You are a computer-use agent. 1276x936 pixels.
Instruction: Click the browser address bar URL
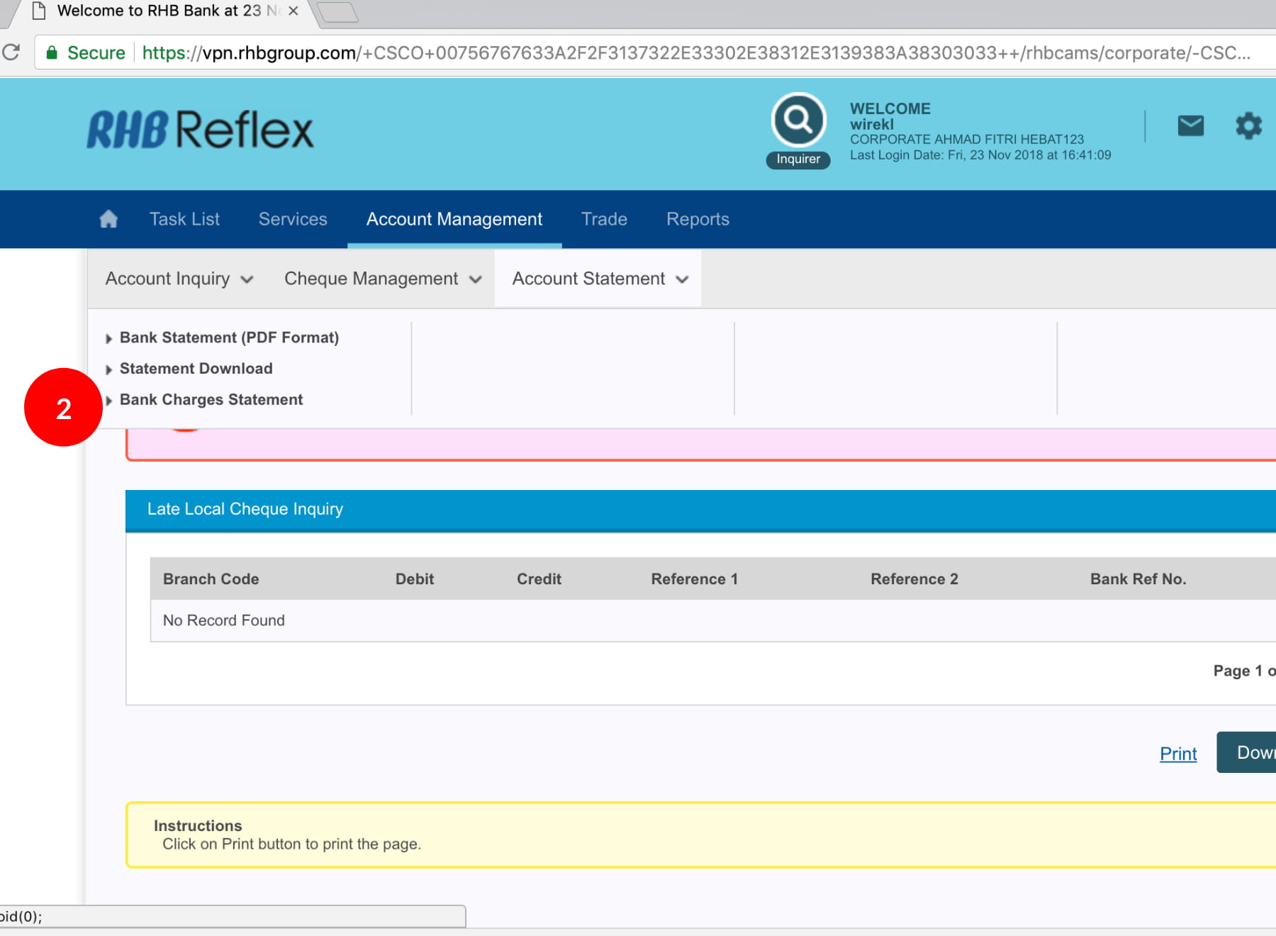point(695,53)
